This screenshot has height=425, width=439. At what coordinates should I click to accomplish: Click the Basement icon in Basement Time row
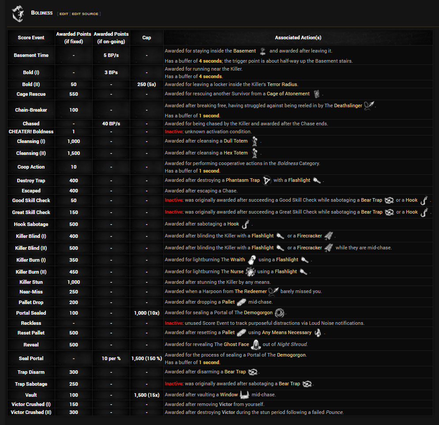263,51
